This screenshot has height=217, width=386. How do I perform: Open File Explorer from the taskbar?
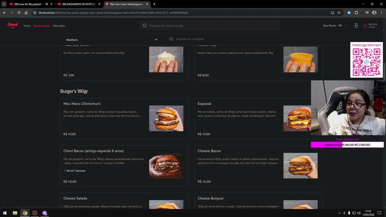pos(15,213)
